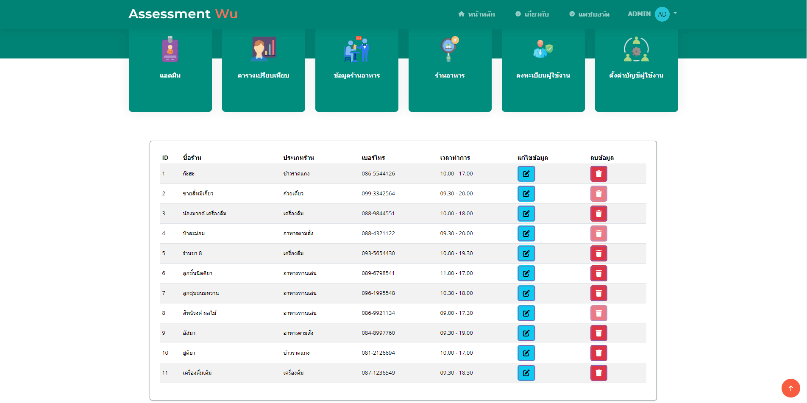Open the ร้านอาหาร restaurant card

tap(450, 70)
